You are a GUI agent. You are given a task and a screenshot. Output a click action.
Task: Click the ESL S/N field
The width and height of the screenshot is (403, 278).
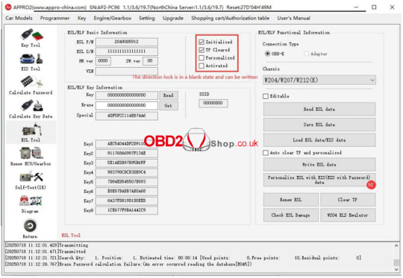(127, 51)
